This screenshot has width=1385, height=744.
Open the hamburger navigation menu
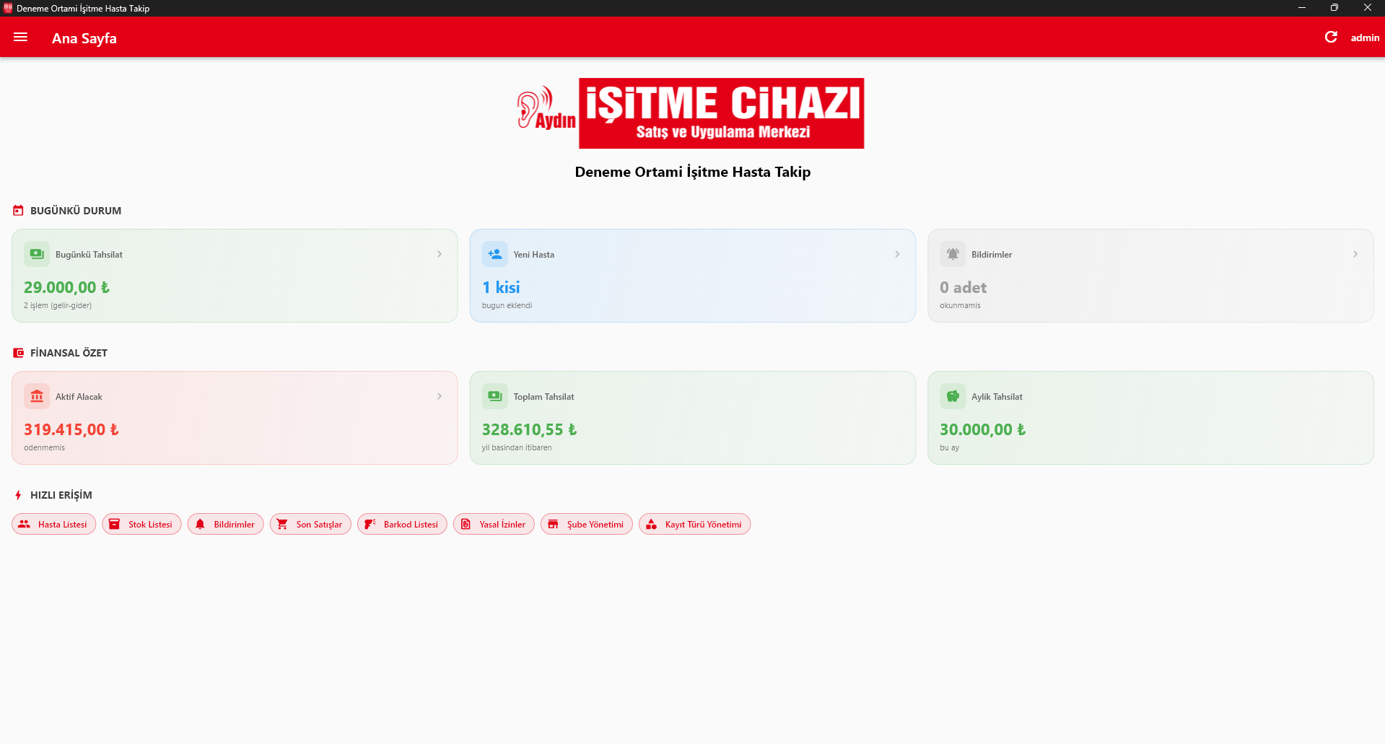point(20,38)
